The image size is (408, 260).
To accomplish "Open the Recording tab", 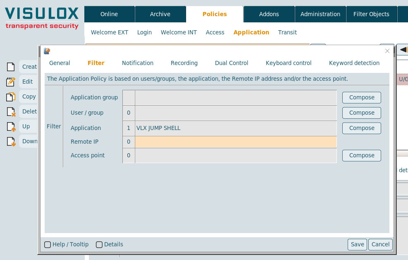I will click(x=184, y=63).
